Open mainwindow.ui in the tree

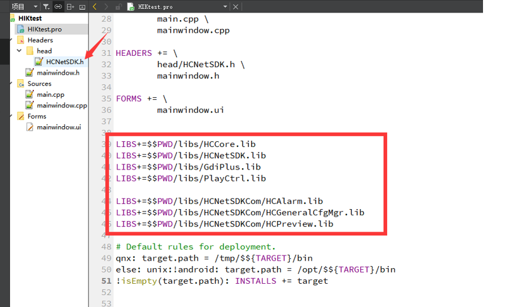coord(59,127)
